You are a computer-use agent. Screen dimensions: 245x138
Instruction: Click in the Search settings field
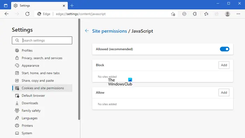(42, 40)
